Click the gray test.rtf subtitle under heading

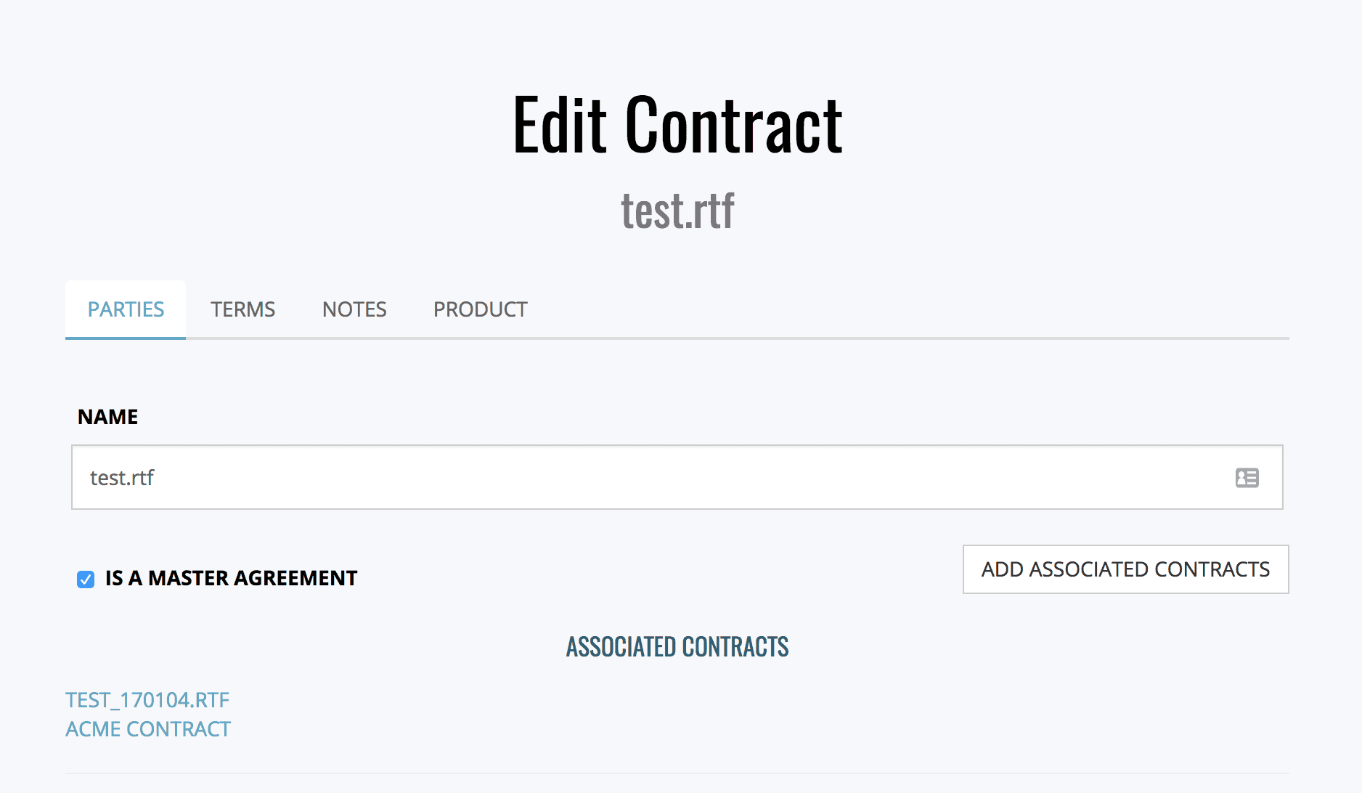677,211
